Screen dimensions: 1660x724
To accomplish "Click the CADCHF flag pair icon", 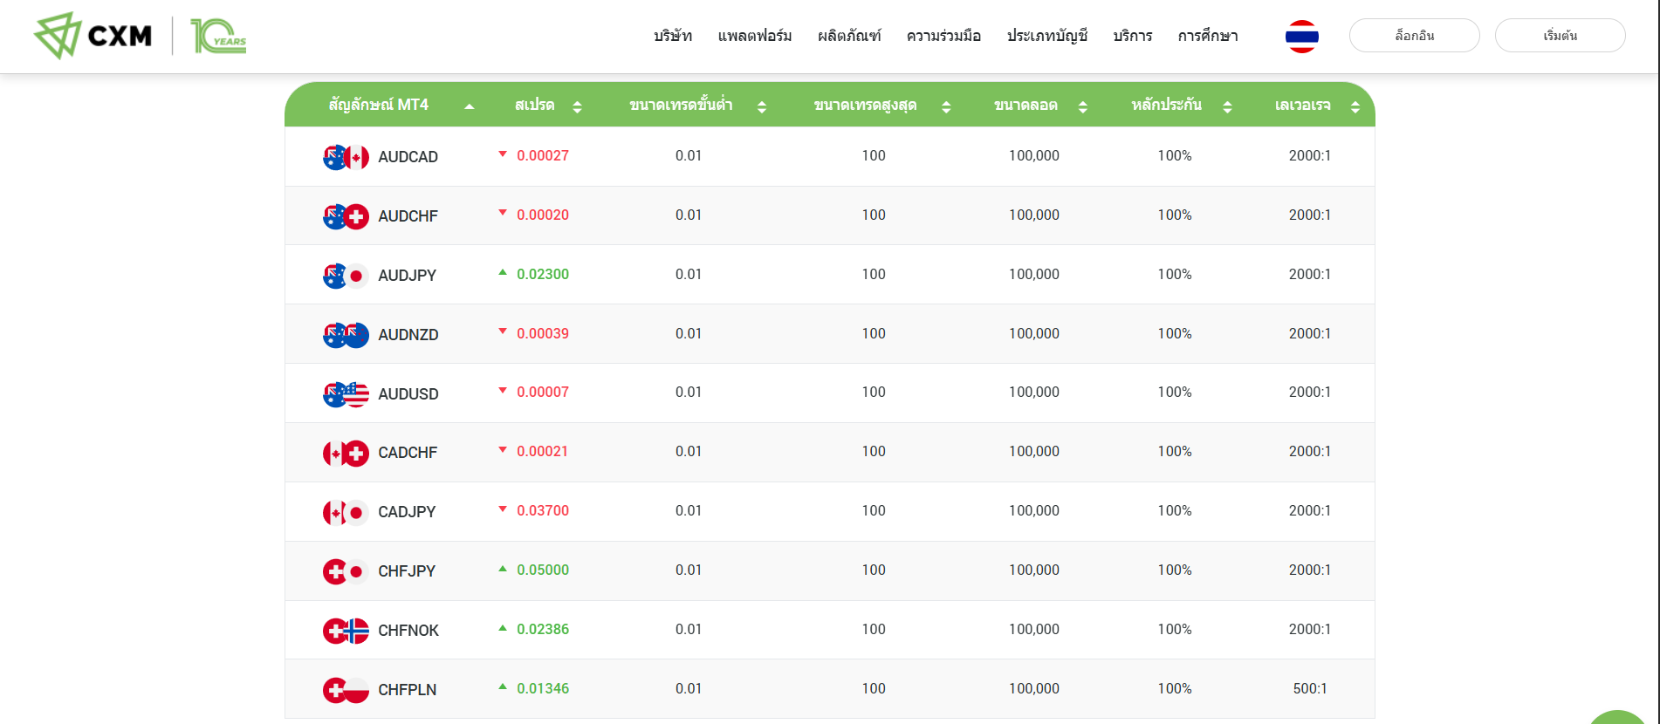I will (x=346, y=453).
